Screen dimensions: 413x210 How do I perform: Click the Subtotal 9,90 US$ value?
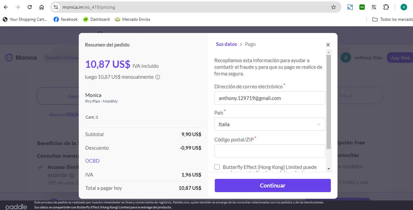[191, 134]
